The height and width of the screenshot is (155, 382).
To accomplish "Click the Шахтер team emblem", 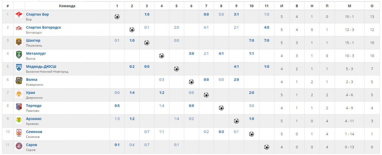I will point(19,42).
